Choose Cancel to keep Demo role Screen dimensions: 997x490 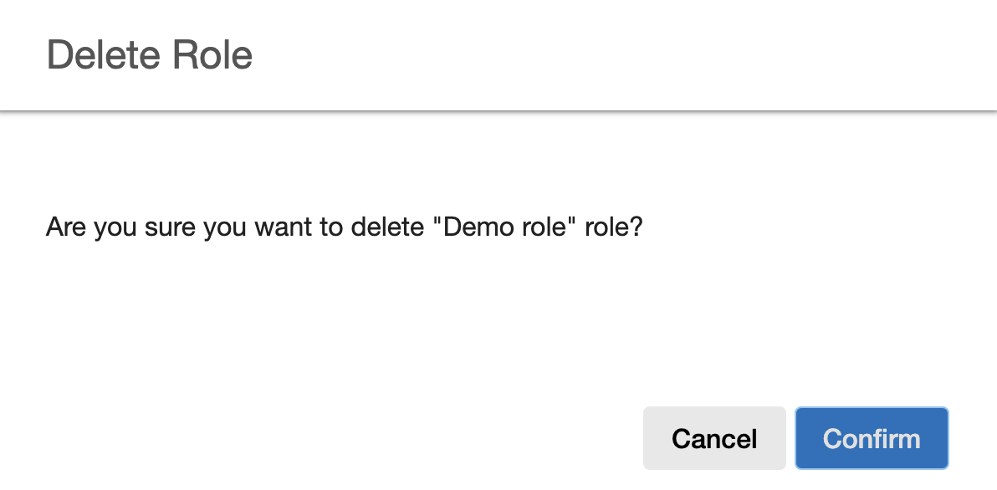pos(713,438)
